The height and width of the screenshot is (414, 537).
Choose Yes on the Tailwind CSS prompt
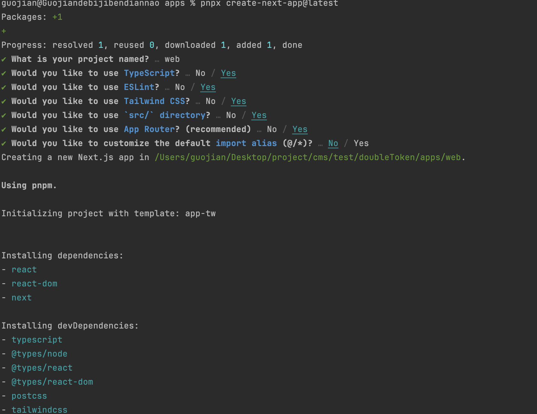tap(238, 101)
